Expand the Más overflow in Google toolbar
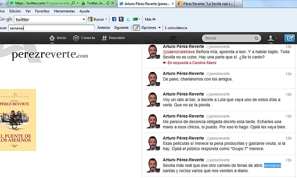 (150, 19)
